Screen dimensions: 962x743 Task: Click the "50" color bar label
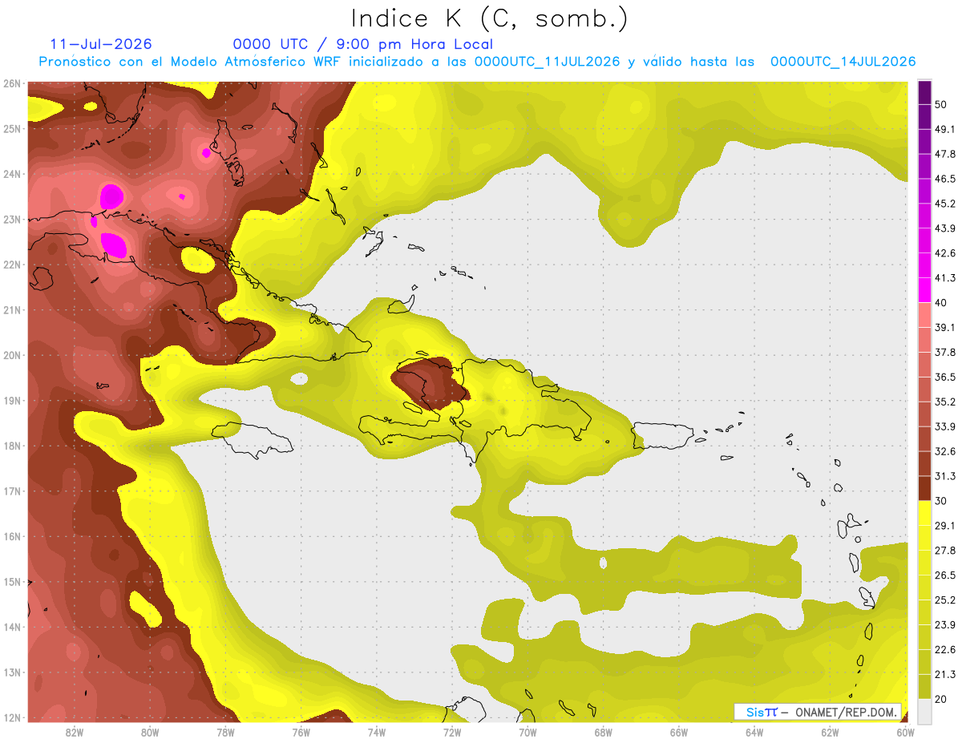click(942, 104)
